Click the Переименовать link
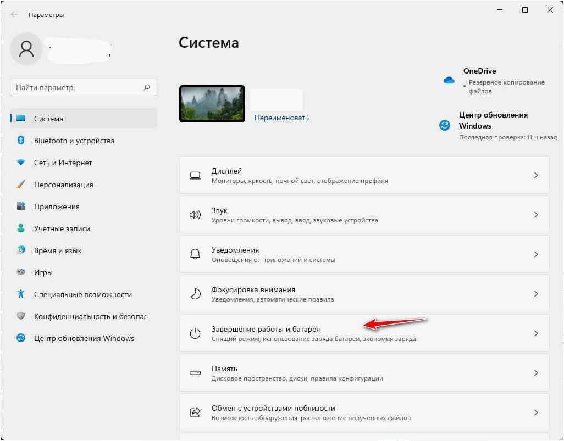The image size is (564, 441). pyautogui.click(x=281, y=118)
